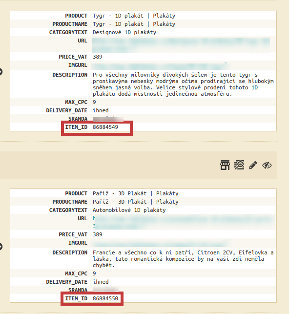Edit item using the pencil icon
This screenshot has height=314, width=289.
coord(253,165)
